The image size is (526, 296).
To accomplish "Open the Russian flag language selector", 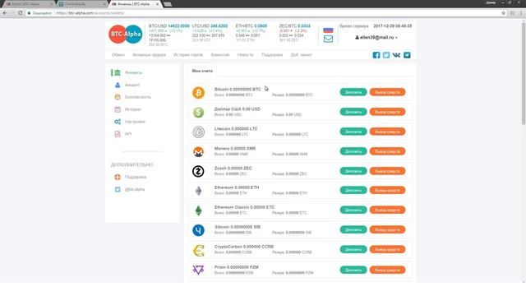I will (x=328, y=30).
